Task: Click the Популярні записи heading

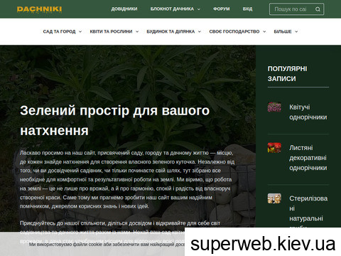Action: [x=287, y=74]
